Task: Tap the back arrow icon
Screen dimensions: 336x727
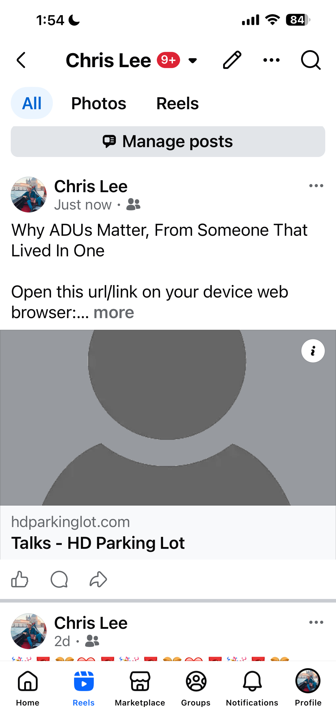Action: tap(21, 60)
